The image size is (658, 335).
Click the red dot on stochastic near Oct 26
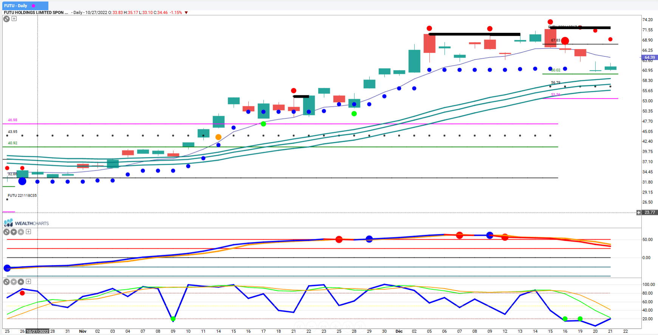tap(22, 293)
